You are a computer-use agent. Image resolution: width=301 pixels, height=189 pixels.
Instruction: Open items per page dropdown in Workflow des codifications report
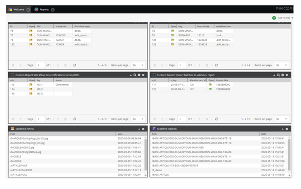143,119
